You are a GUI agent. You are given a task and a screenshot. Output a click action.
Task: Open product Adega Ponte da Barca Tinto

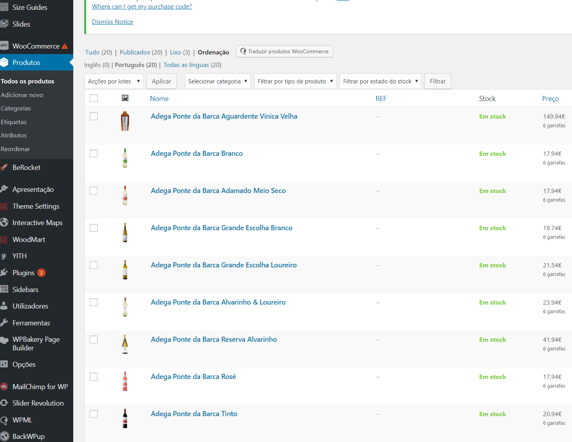pyautogui.click(x=194, y=414)
